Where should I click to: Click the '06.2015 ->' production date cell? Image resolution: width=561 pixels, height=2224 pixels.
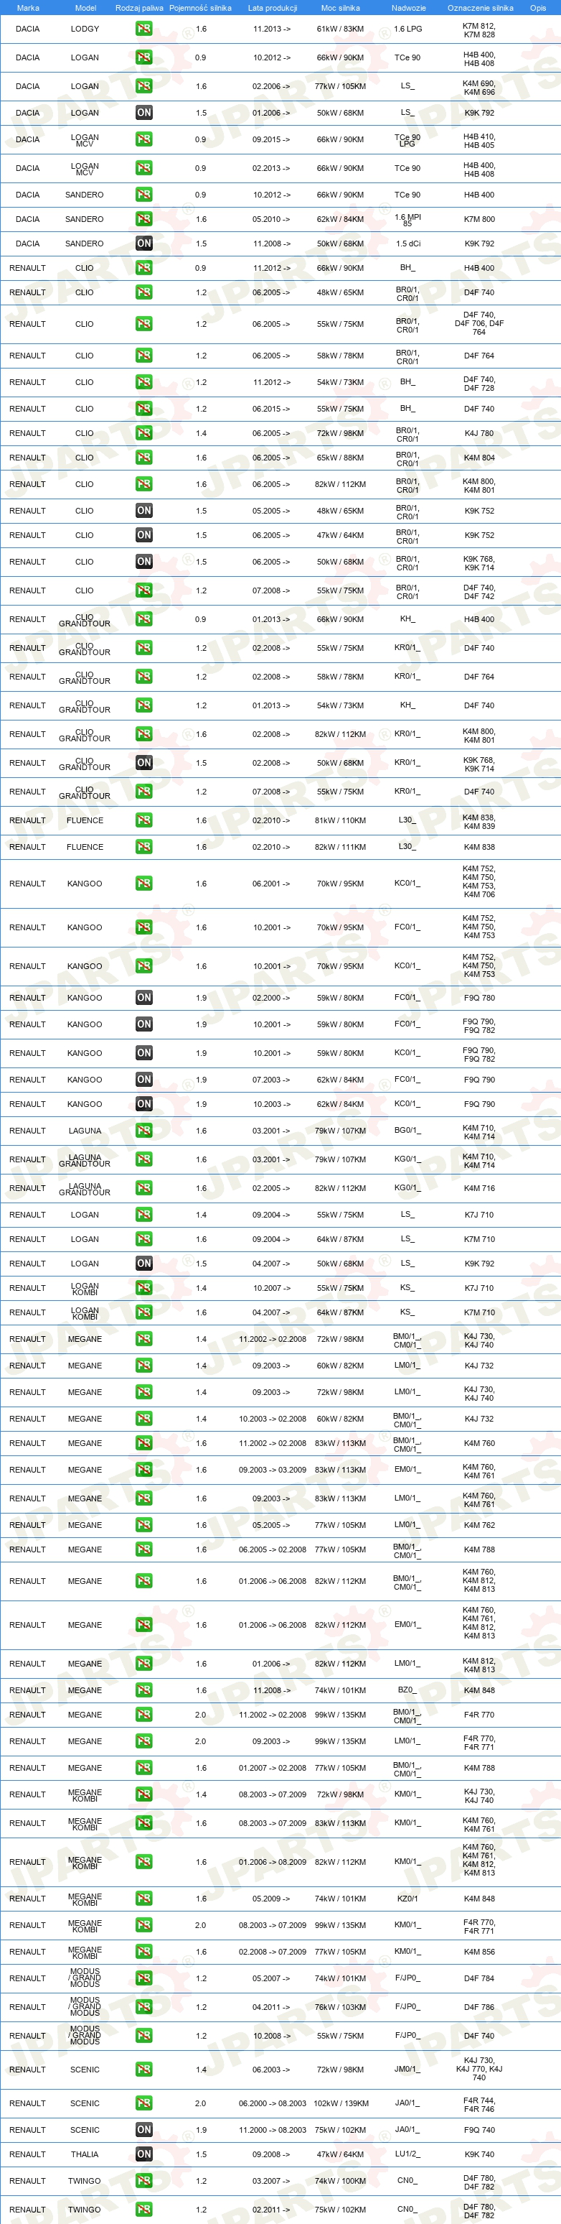coord(271,409)
